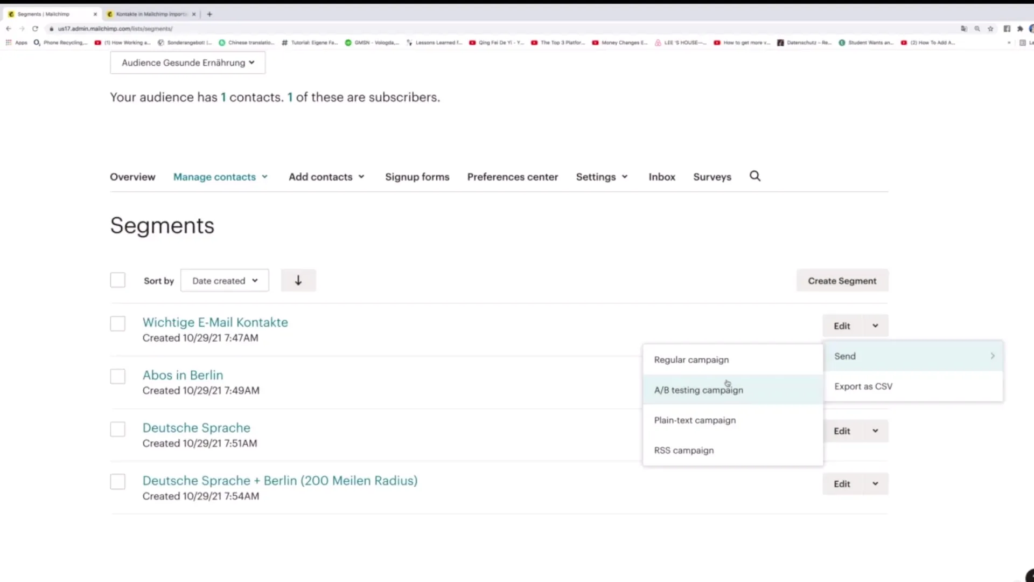Select RSS campaign
The height and width of the screenshot is (582, 1034).
[733, 450]
